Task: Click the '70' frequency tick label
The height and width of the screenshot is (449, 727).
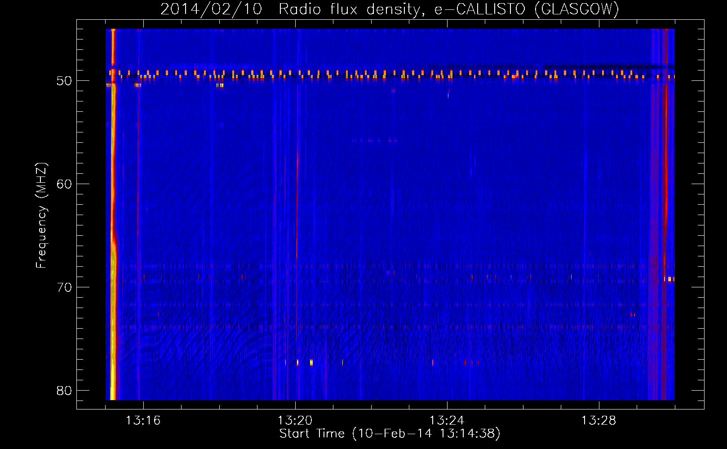Action: [64, 287]
